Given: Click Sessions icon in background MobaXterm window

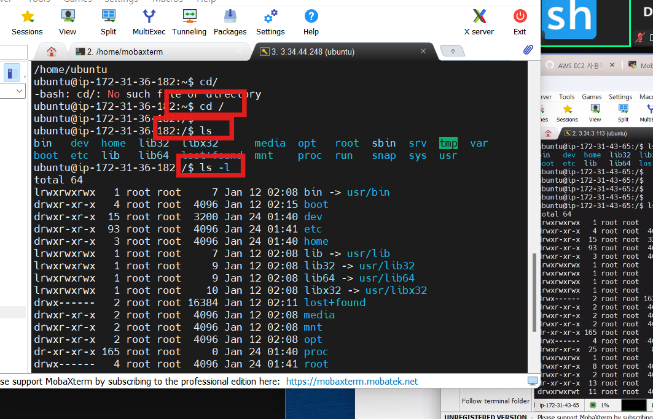Looking at the screenshot, I should click(x=567, y=113).
